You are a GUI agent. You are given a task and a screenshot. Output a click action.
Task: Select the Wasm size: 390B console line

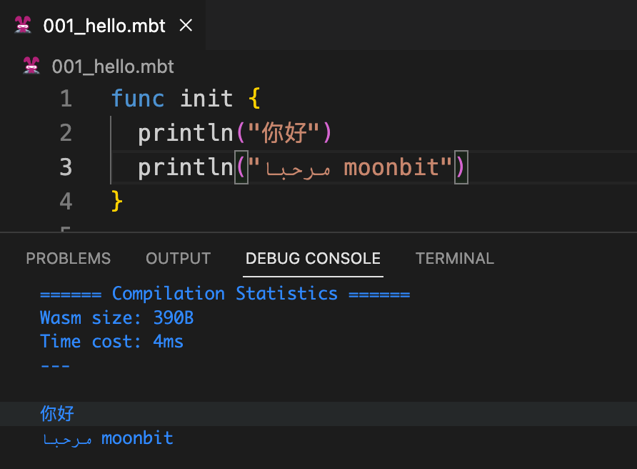(x=116, y=318)
